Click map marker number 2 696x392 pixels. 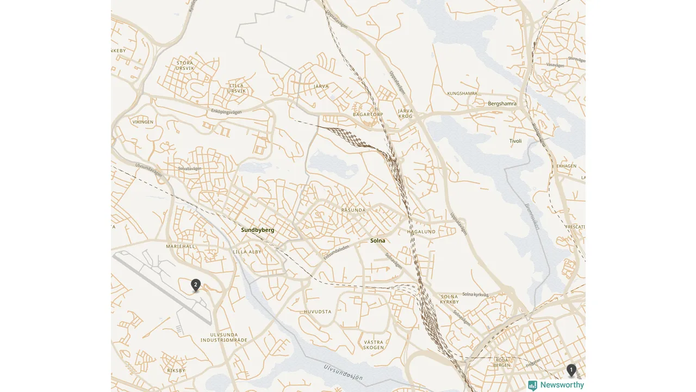pos(196,285)
